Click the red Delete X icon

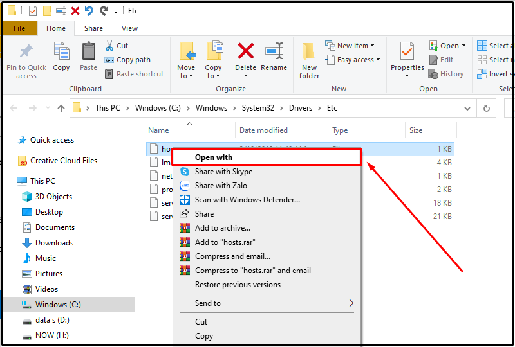tap(246, 51)
